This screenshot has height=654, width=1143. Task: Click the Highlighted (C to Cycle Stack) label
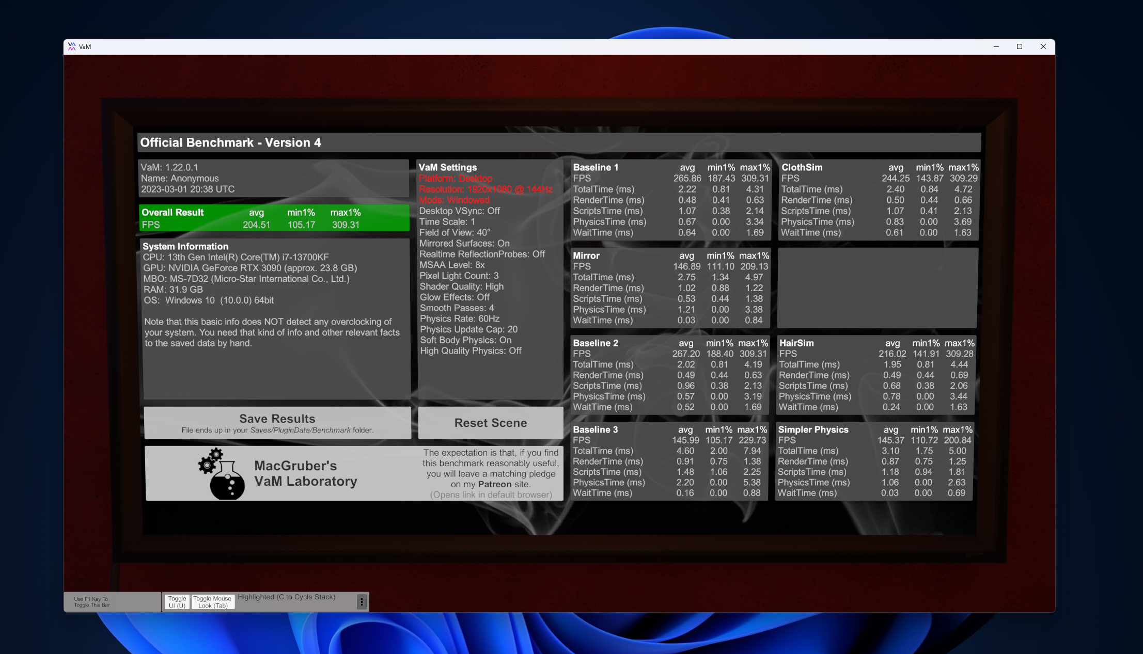(286, 597)
